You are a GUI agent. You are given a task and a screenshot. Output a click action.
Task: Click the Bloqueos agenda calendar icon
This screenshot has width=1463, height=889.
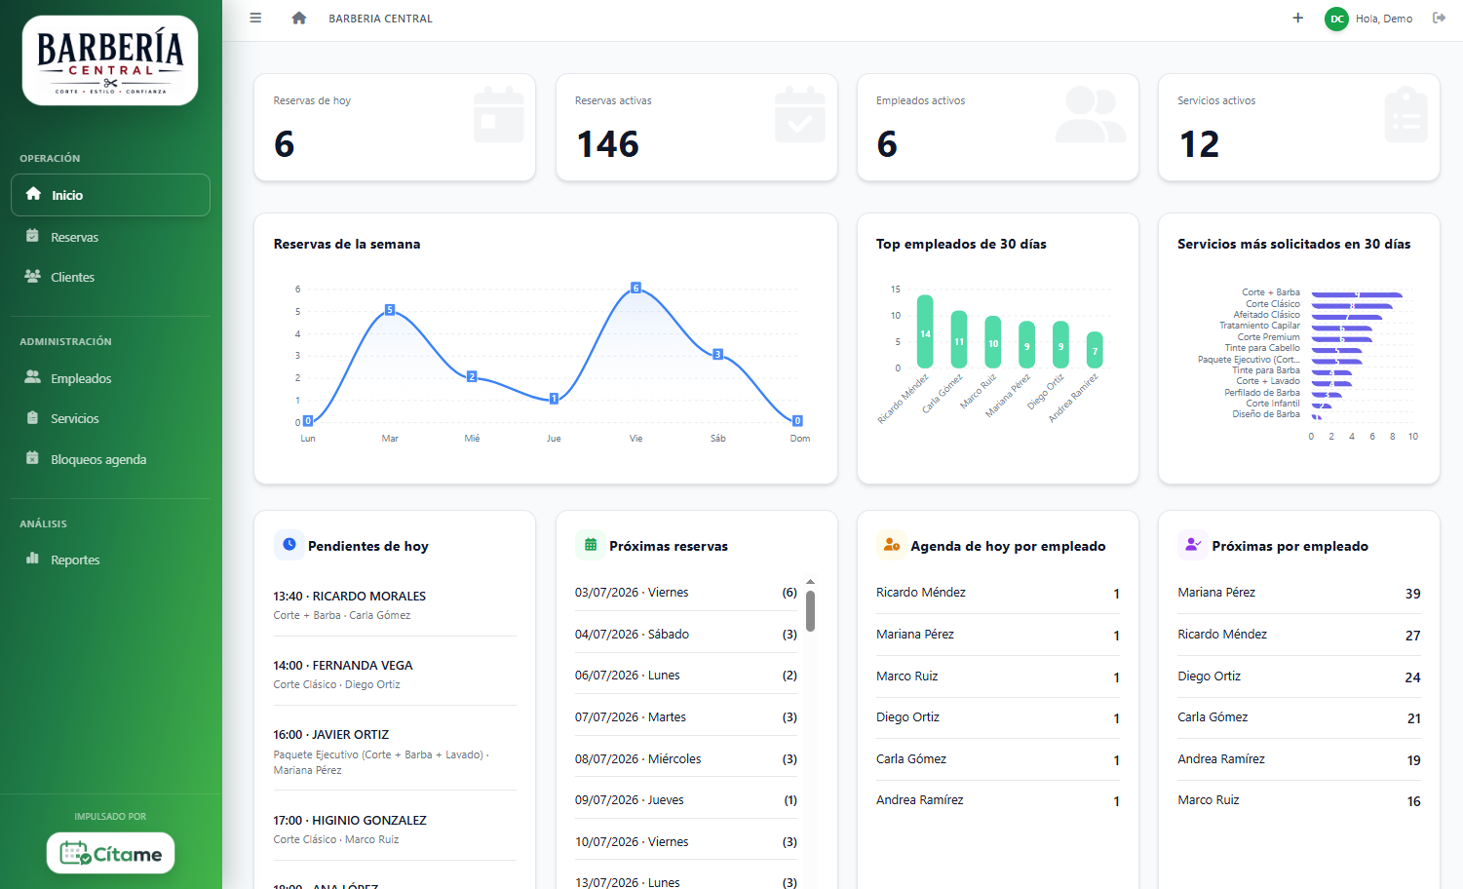pyautogui.click(x=32, y=458)
